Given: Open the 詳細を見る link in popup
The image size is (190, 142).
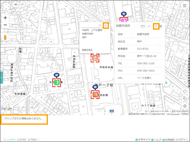Looking at the screenshot, I should [x=87, y=50].
